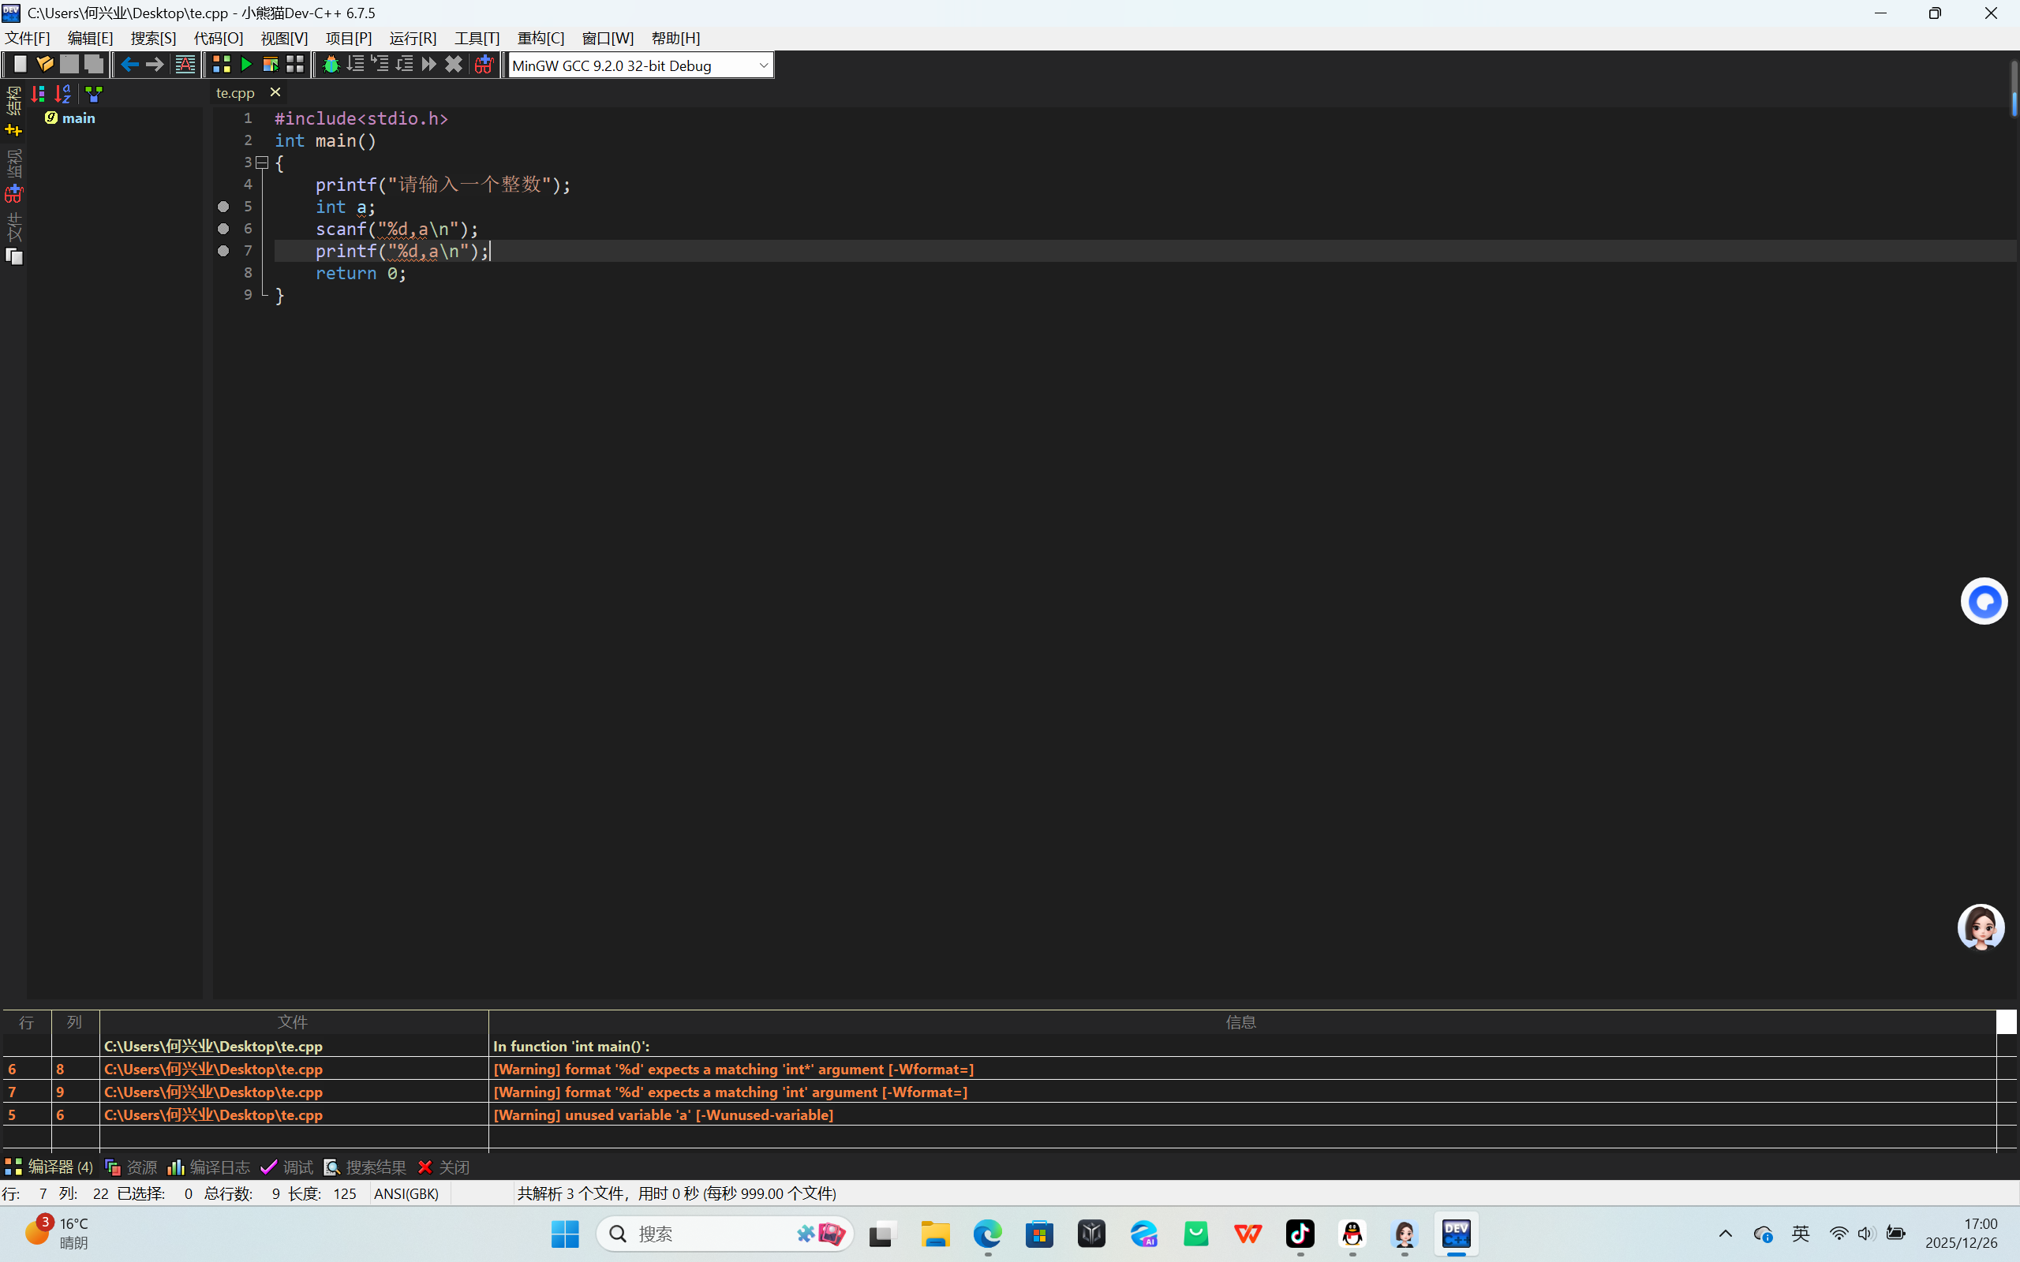Collapse the code fold at line 3

pyautogui.click(x=262, y=162)
